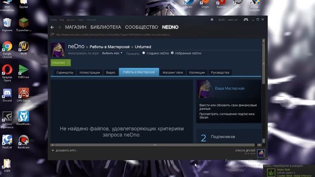Switch to the Скриншоты tab
Viewport: 315px width, 177px height.
click(64, 72)
